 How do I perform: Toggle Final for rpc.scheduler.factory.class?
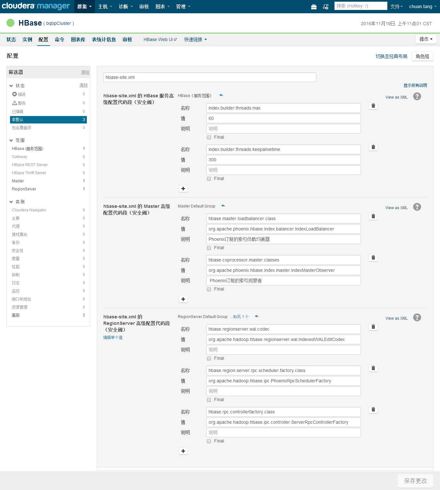tap(209, 400)
